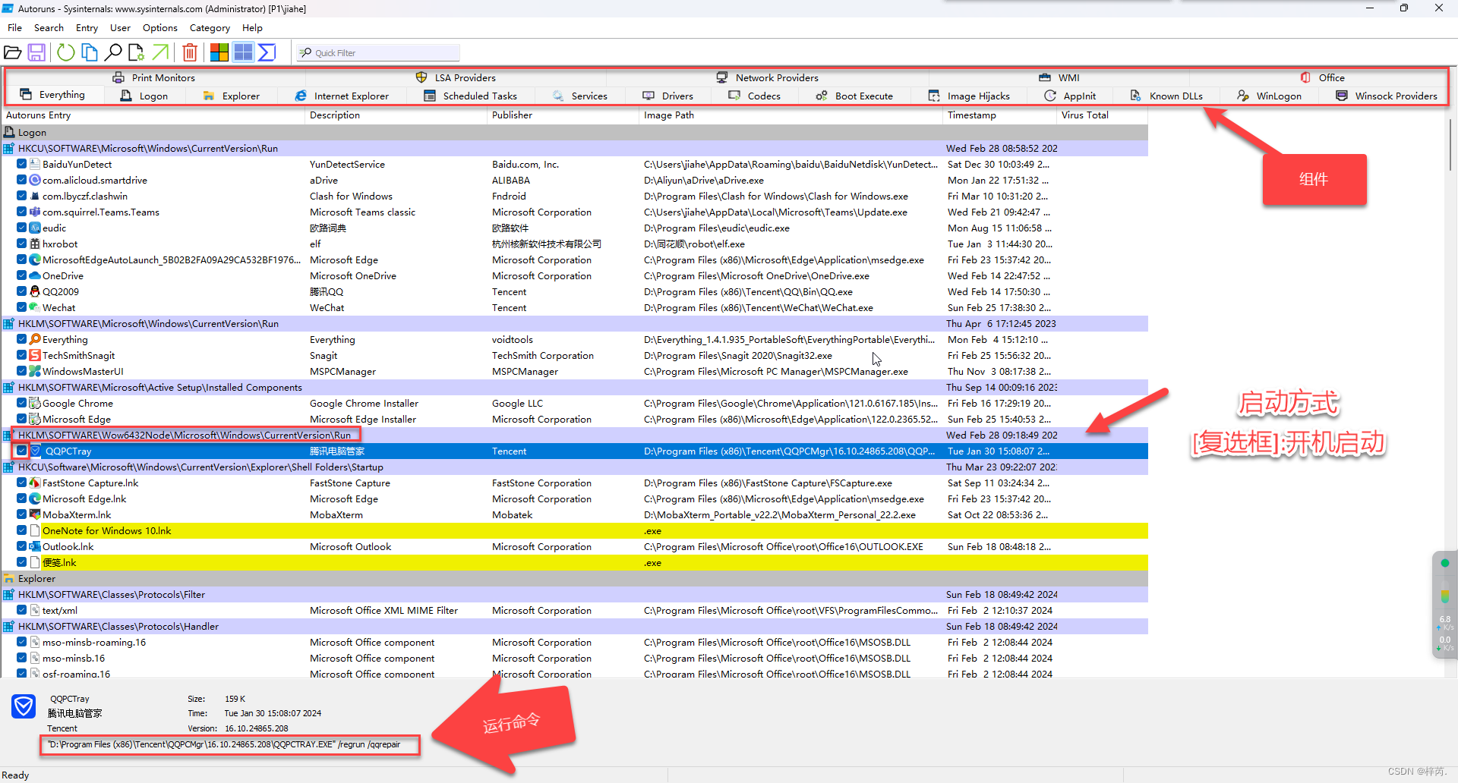Select the mso-minsb-roaming.16 entry

pos(575,642)
